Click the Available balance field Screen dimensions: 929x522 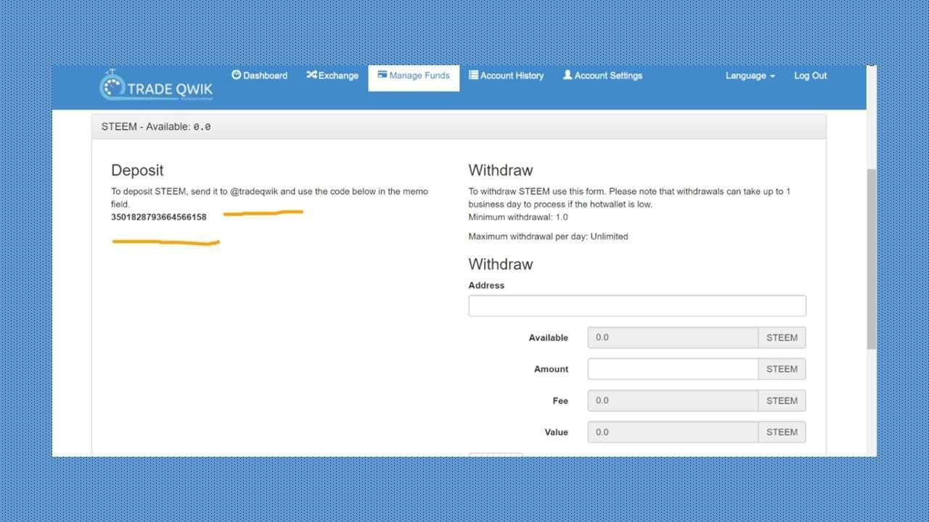click(673, 338)
